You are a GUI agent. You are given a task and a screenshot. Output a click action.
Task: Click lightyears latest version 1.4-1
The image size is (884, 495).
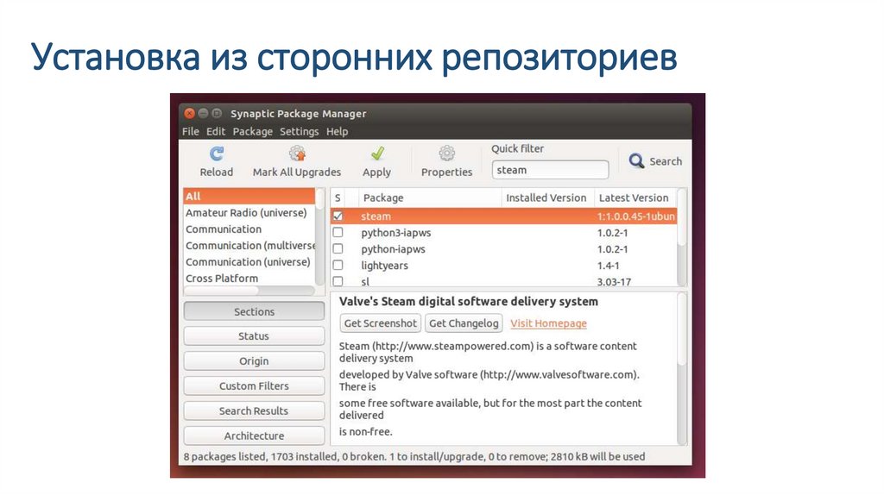[x=609, y=266]
